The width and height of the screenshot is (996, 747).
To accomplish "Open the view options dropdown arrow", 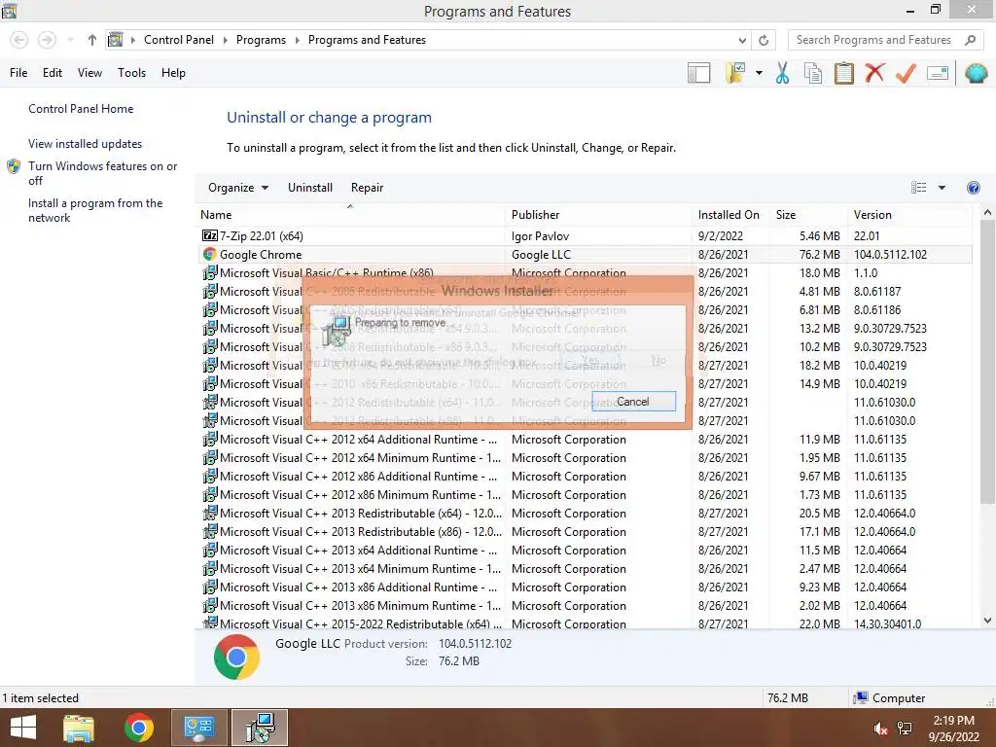I will click(x=942, y=188).
